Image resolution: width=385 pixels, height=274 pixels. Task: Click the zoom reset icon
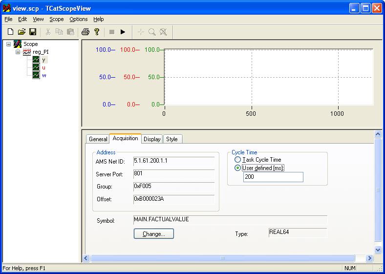pyautogui.click(x=163, y=32)
